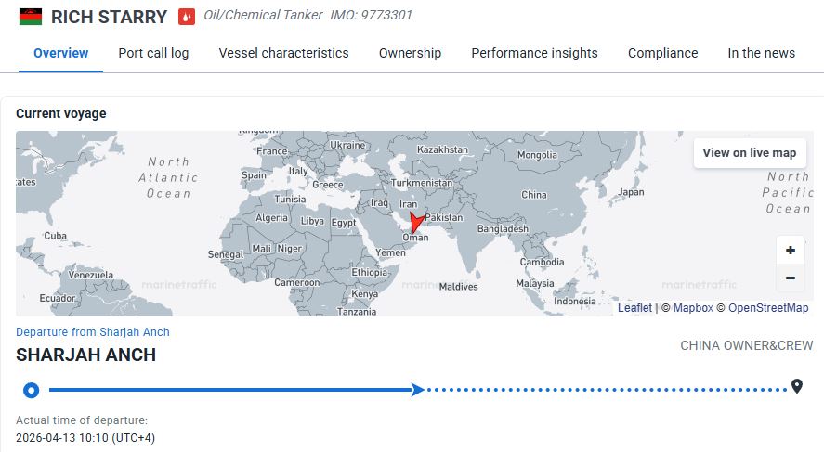Click the voyage progress arrowhead
This screenshot has width=824, height=452.
click(x=418, y=390)
